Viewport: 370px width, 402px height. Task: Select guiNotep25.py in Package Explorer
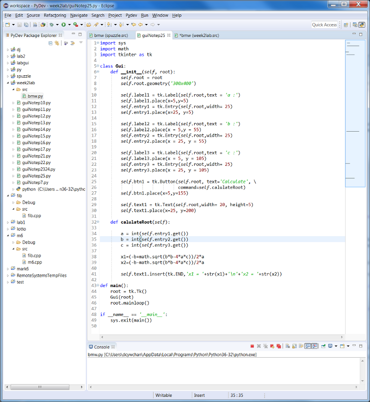click(x=36, y=176)
